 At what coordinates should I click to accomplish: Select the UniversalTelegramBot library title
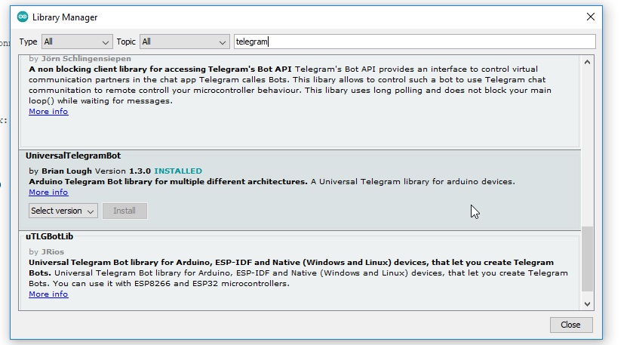[x=73, y=156]
